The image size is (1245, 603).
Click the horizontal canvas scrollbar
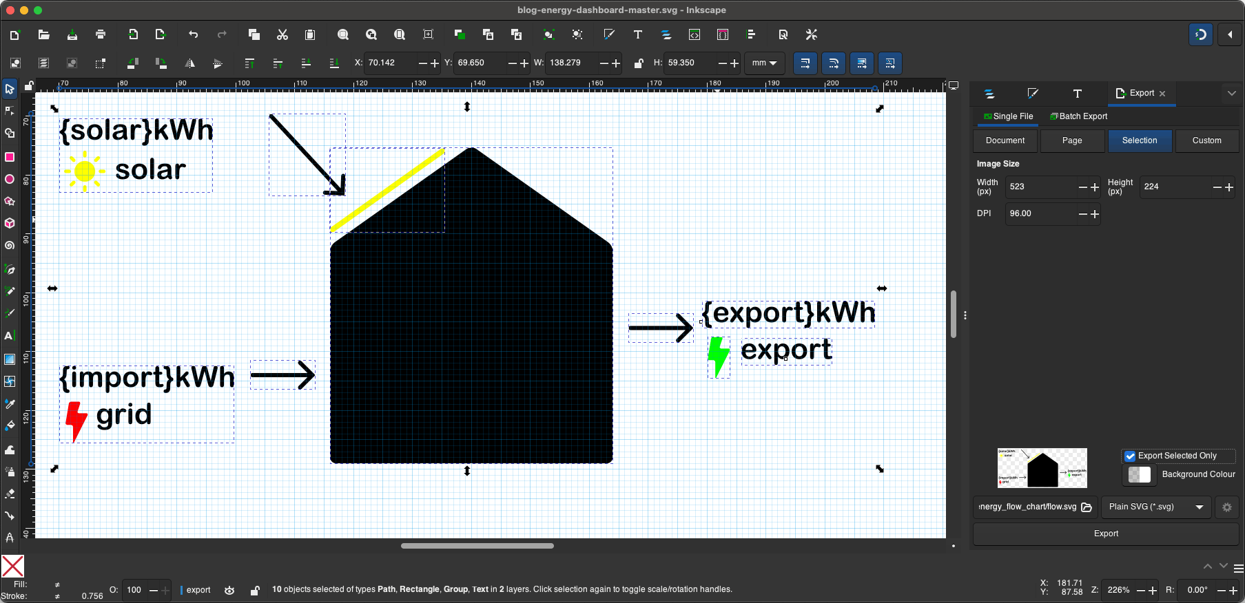tap(477, 546)
